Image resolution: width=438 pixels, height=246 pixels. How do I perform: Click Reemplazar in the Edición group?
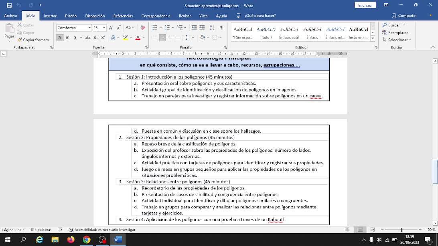(x=395, y=32)
